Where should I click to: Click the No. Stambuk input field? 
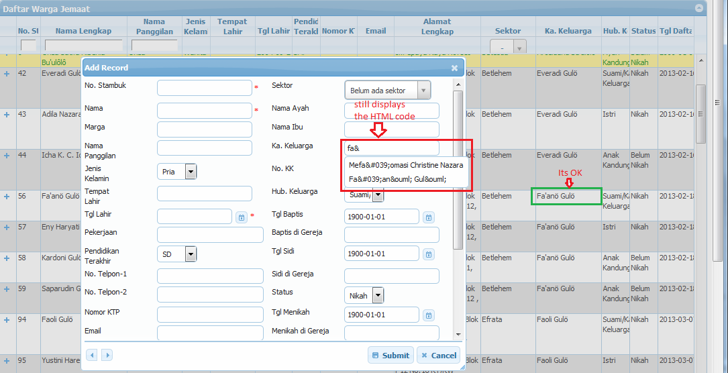click(x=204, y=88)
